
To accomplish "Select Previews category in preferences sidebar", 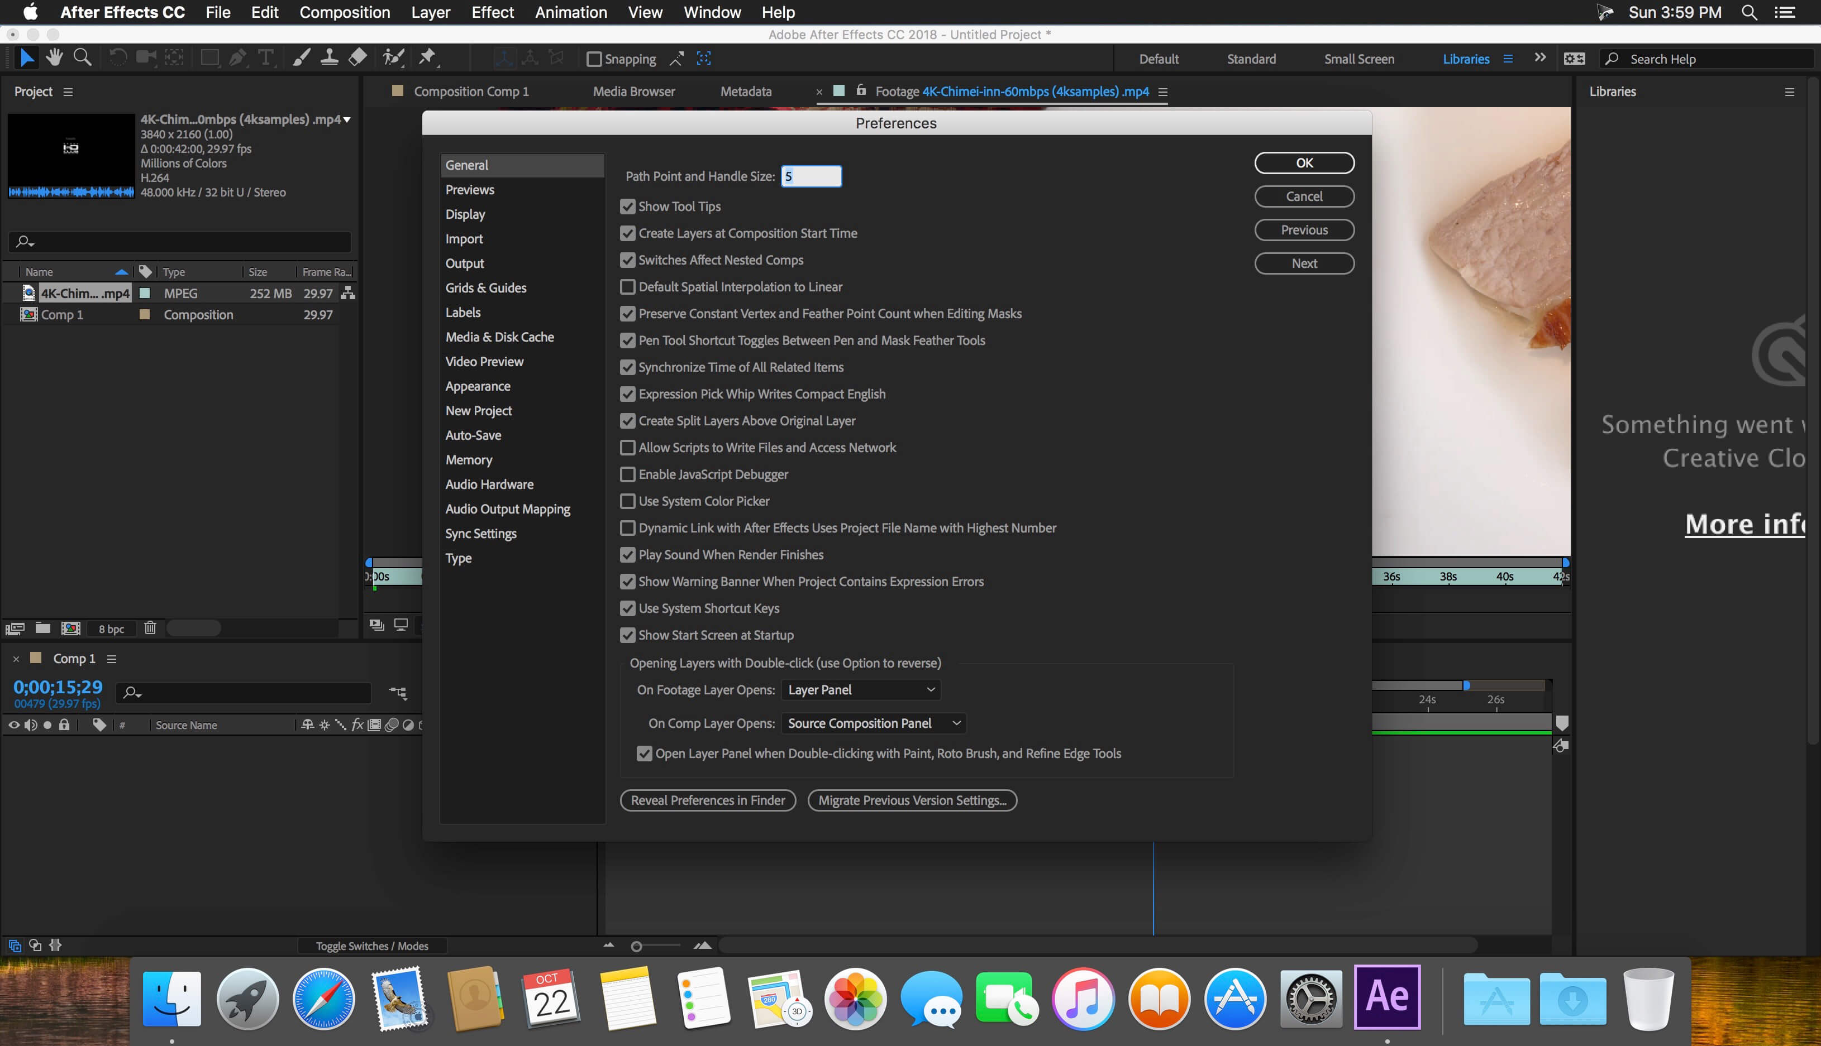I will [x=470, y=189].
